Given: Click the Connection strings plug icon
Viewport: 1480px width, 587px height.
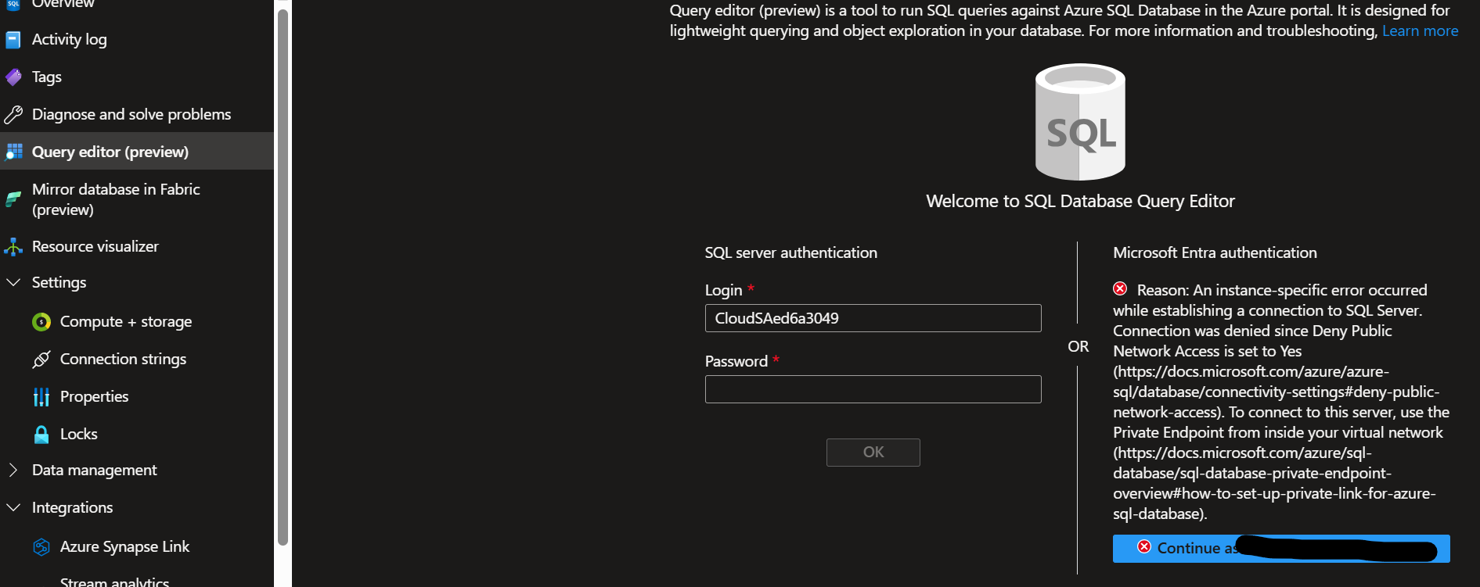Looking at the screenshot, I should [x=41, y=360].
